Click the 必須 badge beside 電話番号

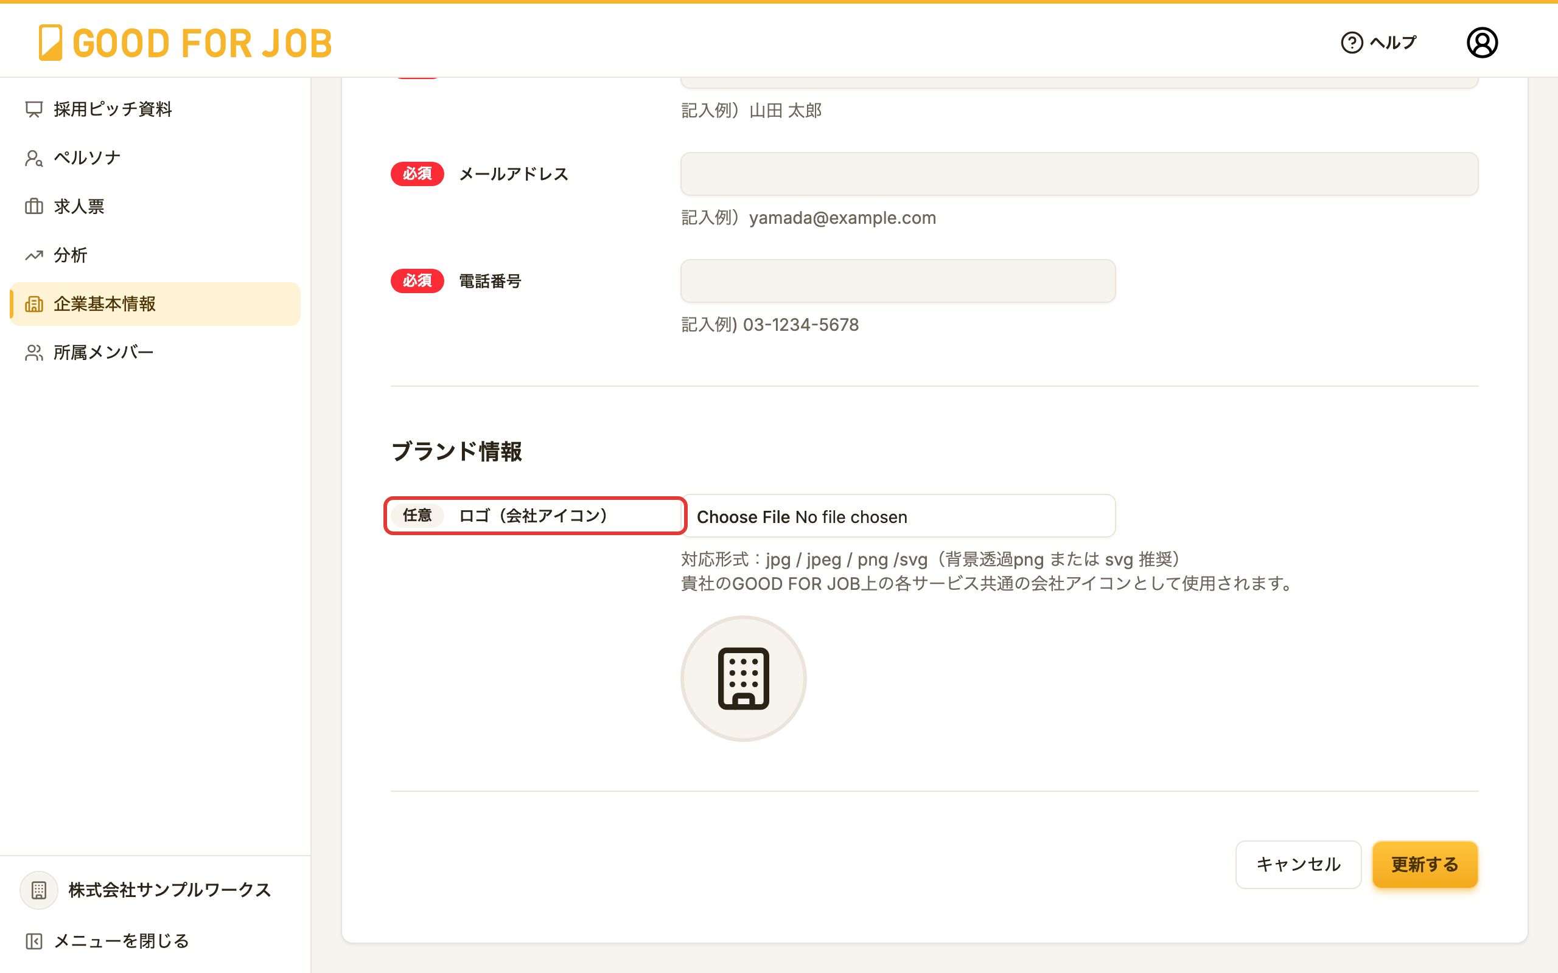[417, 280]
